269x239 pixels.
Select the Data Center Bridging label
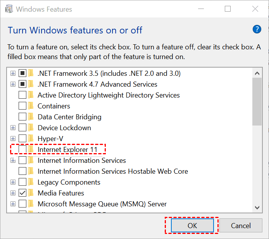tap(69, 117)
